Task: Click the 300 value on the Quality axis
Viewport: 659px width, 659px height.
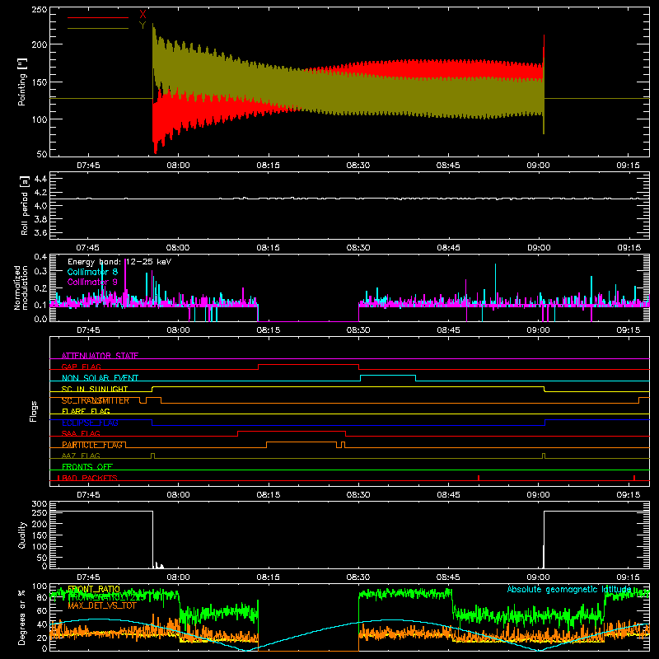Action: pos(40,504)
